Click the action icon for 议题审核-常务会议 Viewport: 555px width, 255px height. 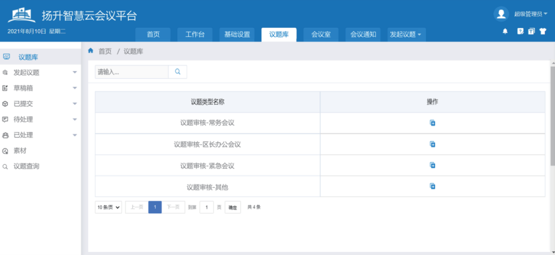432,123
